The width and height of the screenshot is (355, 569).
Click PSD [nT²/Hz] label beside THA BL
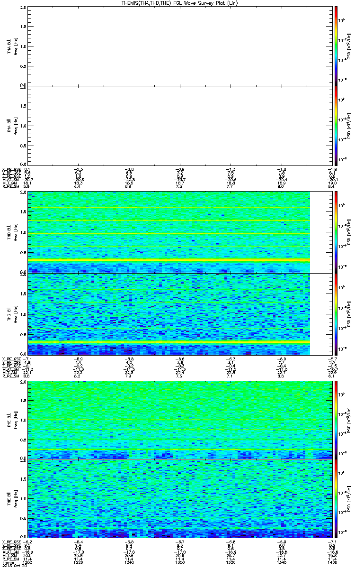point(349,46)
